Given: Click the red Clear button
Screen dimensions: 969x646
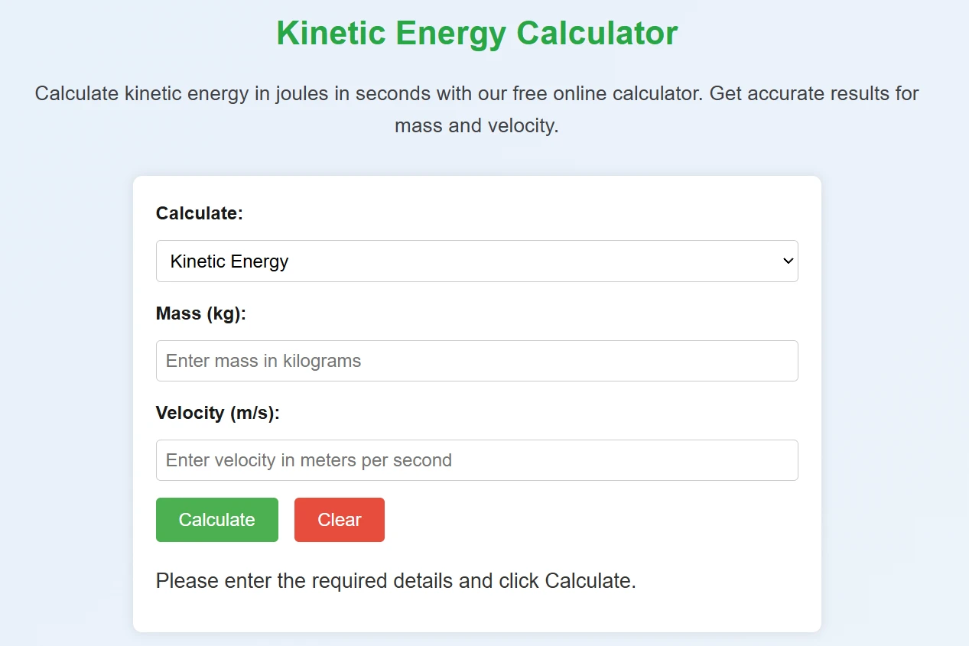Looking at the screenshot, I should (340, 520).
